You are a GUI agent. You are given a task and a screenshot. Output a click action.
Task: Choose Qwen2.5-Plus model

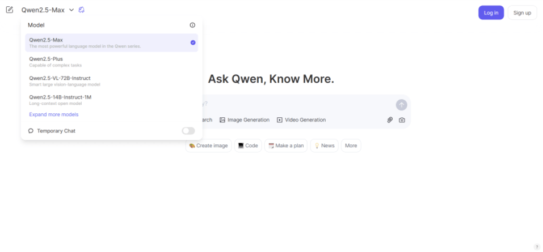(112, 62)
